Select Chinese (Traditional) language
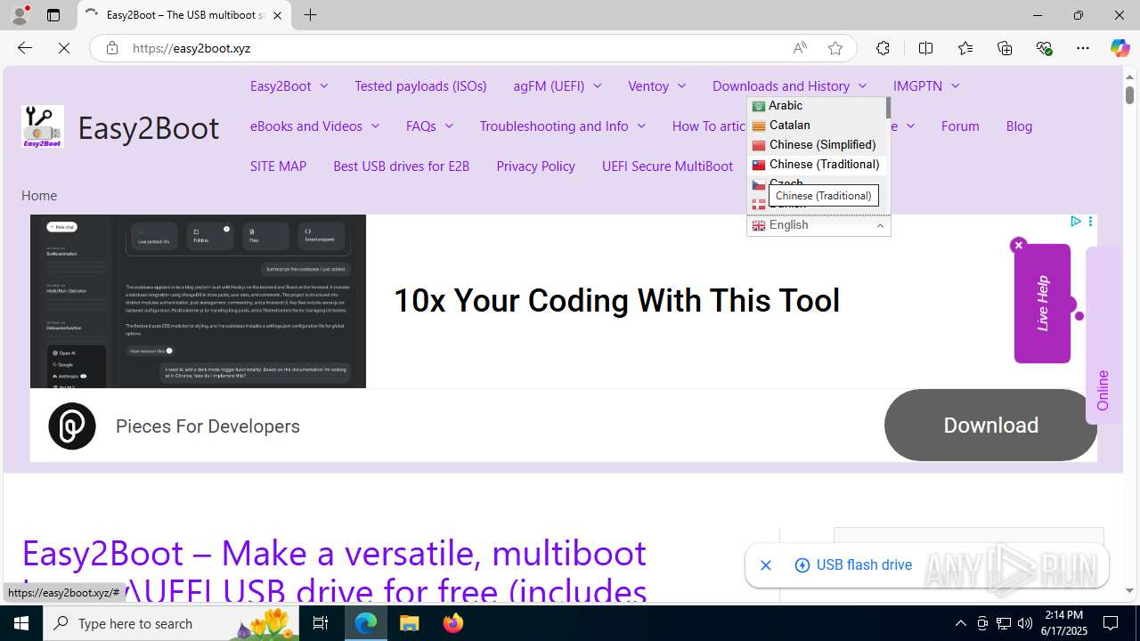 coord(816,165)
